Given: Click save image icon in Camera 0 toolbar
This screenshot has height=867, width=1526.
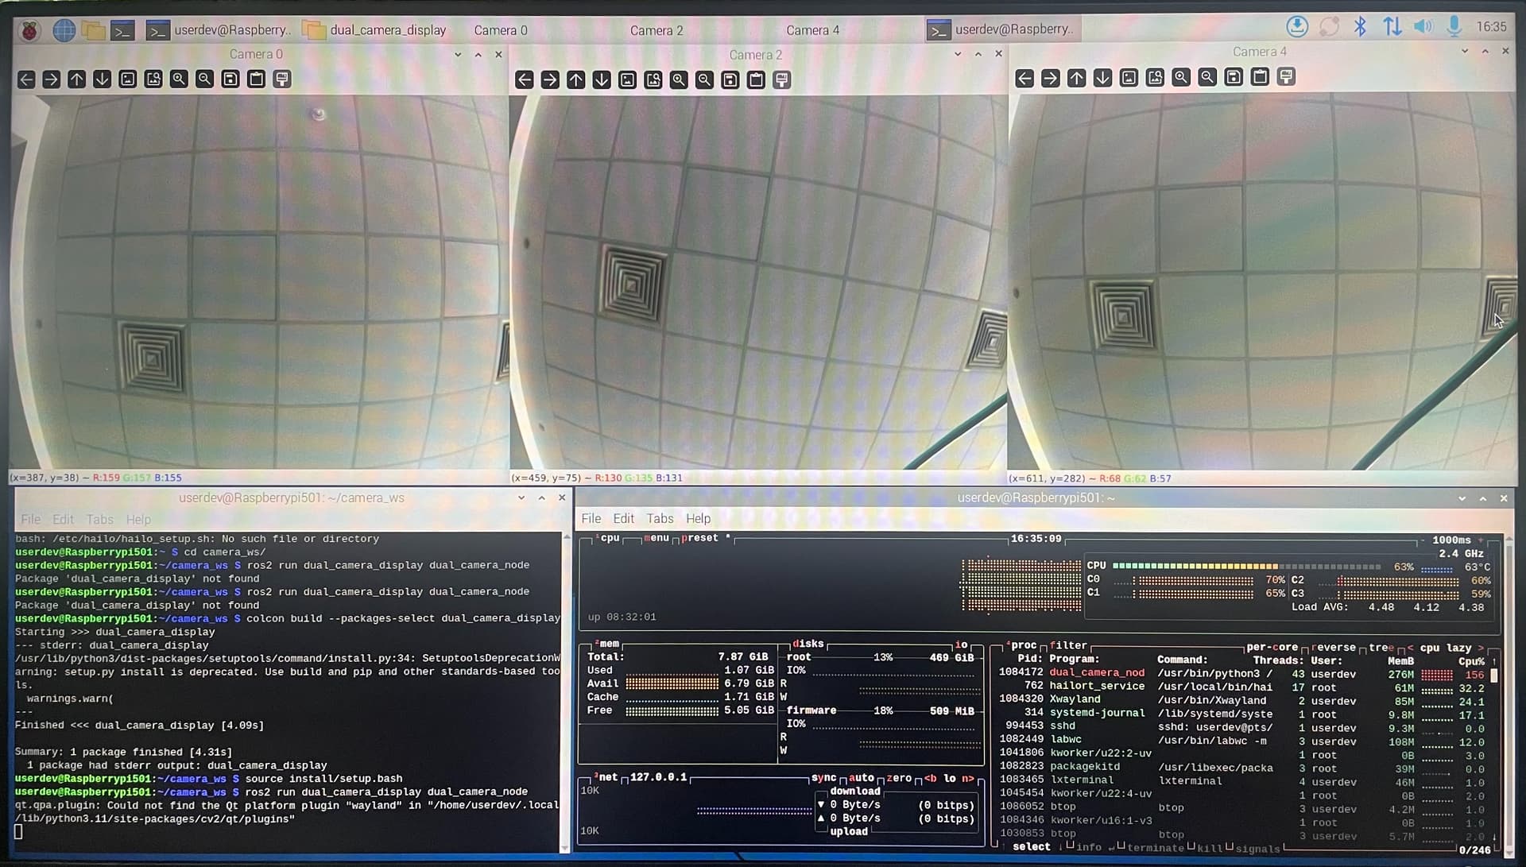Looking at the screenshot, I should pos(230,79).
